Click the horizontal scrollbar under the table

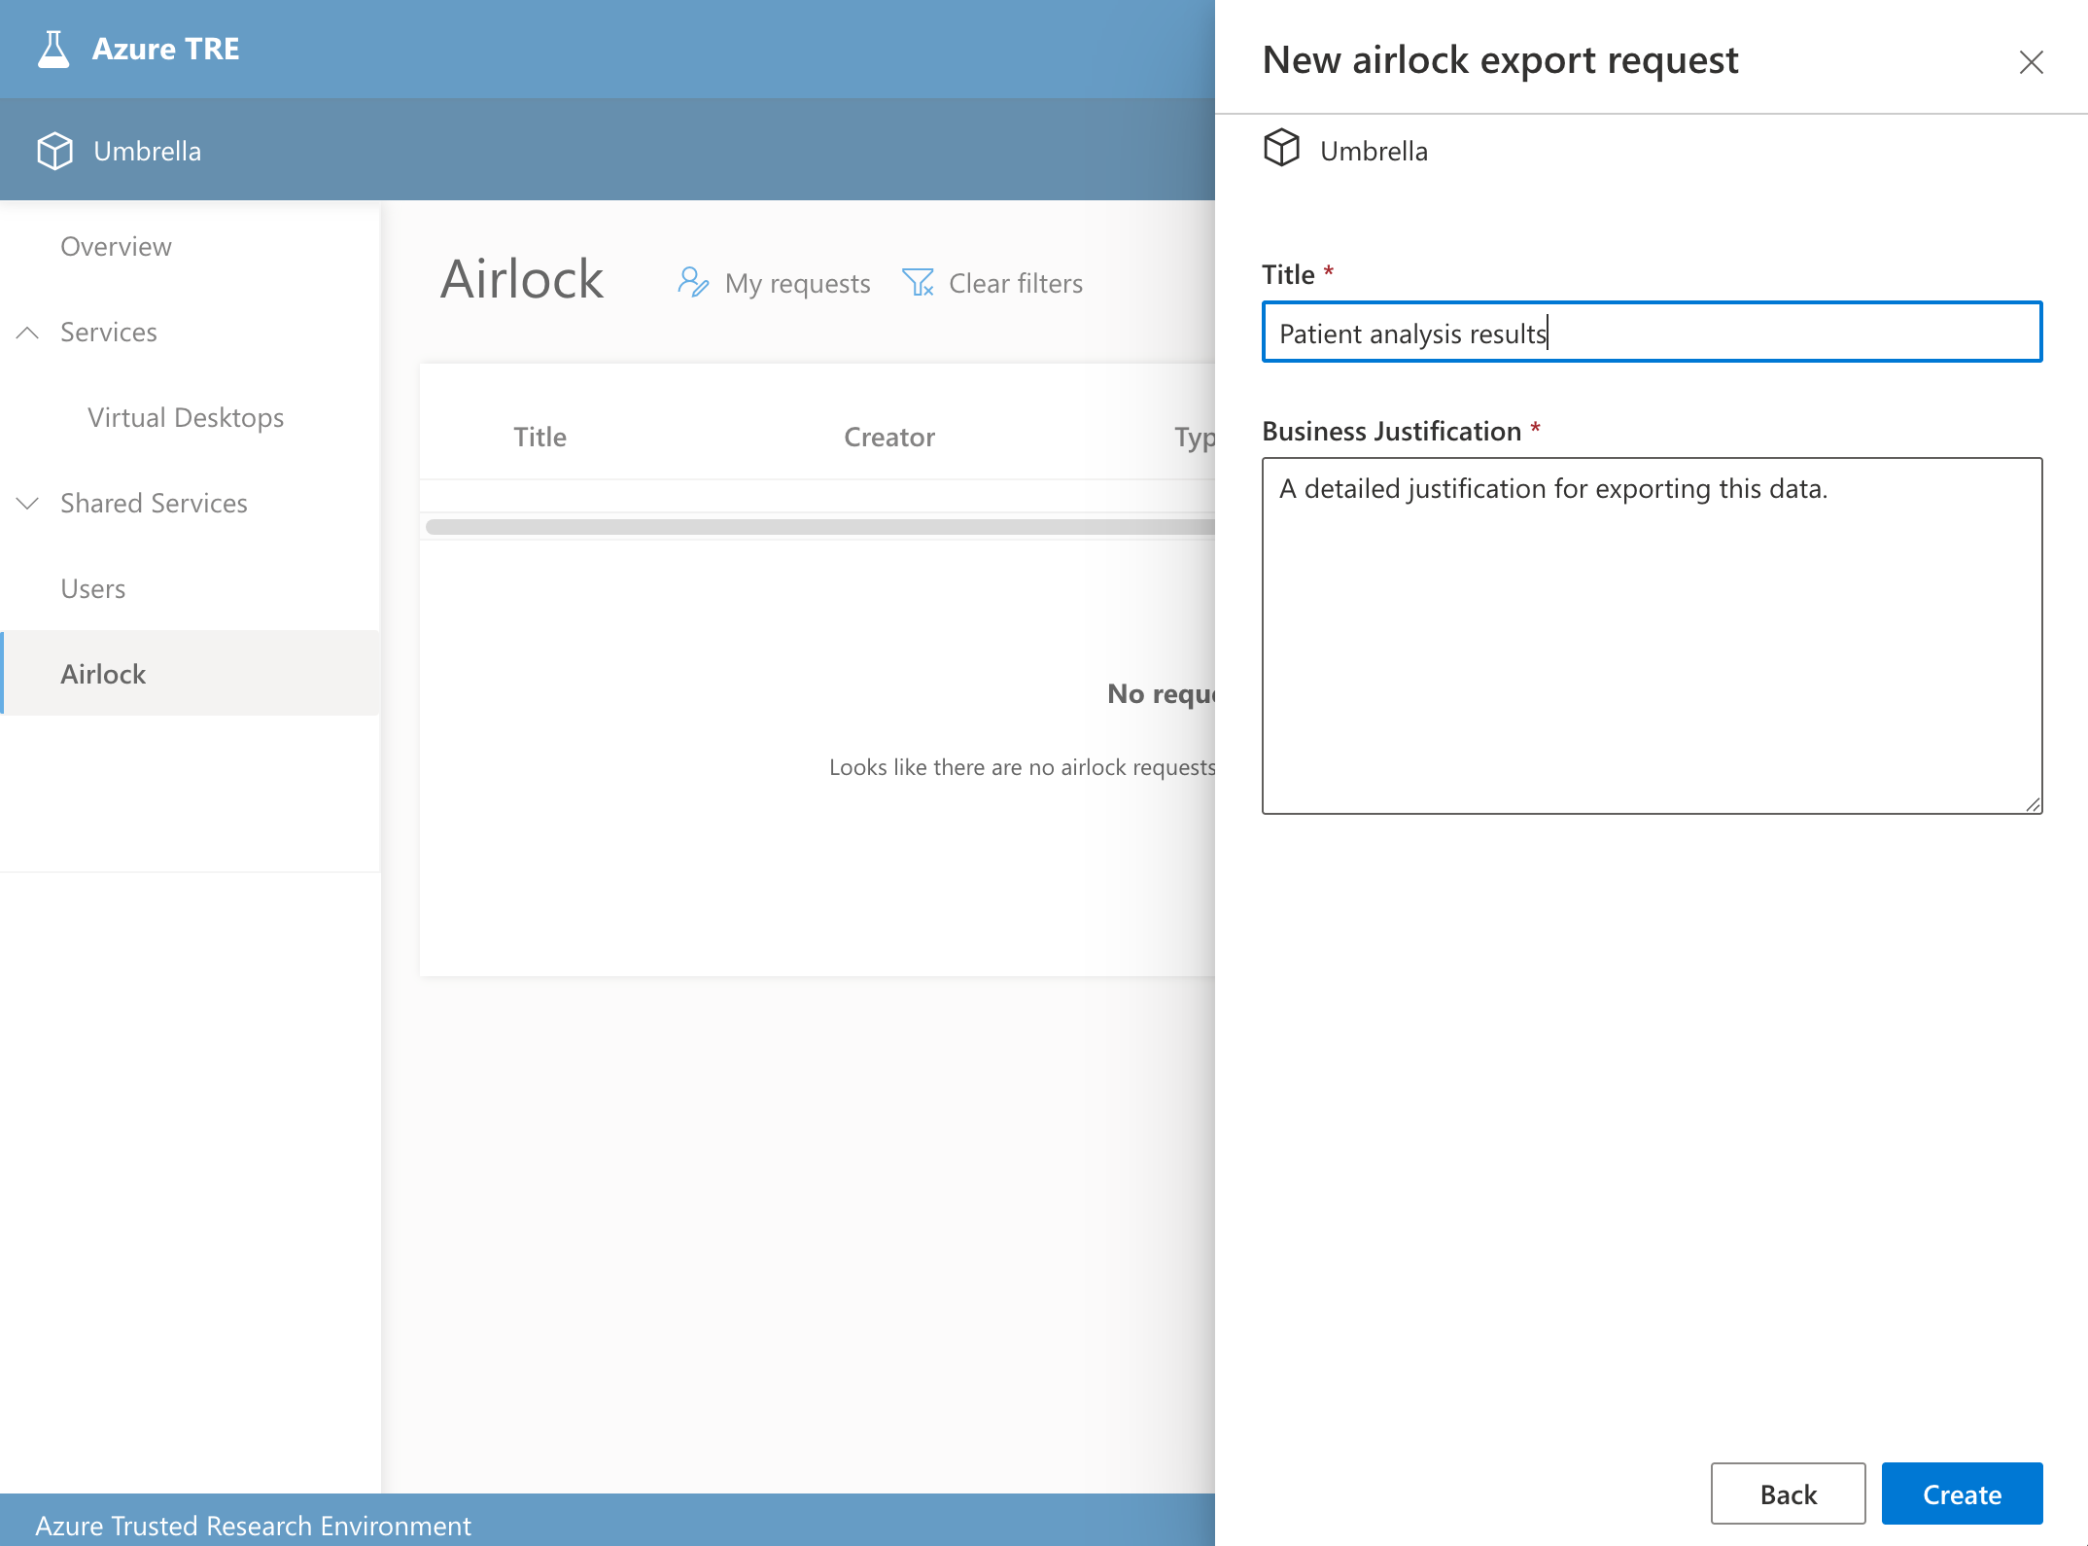click(818, 527)
